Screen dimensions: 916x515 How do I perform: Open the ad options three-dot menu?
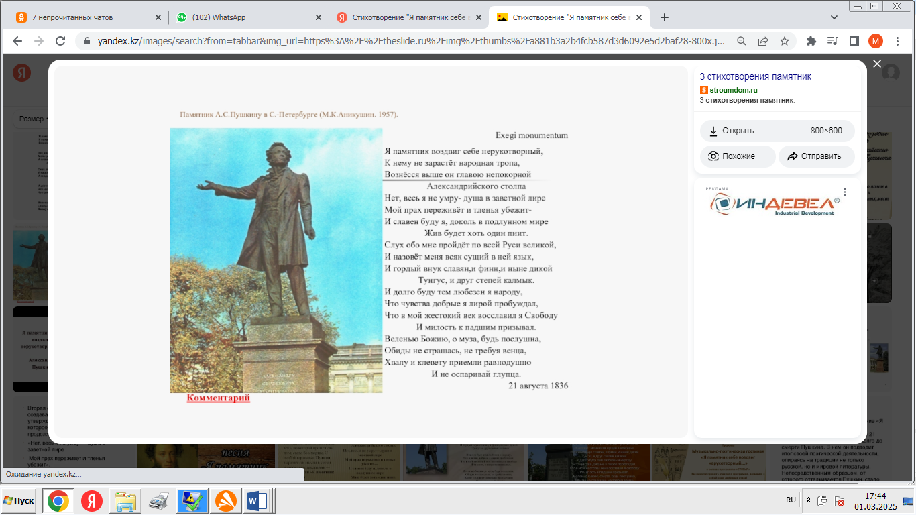point(845,192)
